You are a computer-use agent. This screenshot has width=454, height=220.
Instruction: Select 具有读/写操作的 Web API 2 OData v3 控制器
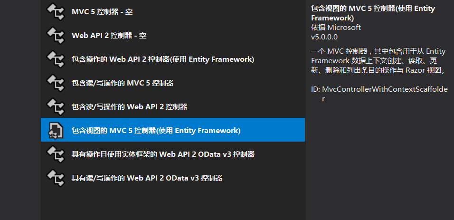(x=147, y=178)
